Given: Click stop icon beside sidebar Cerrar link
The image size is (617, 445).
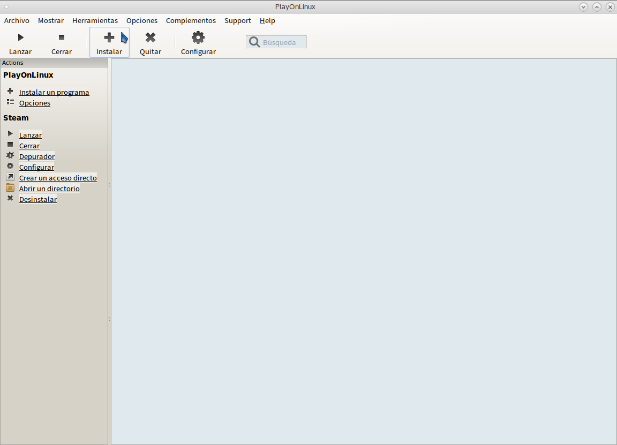Looking at the screenshot, I should [x=10, y=145].
